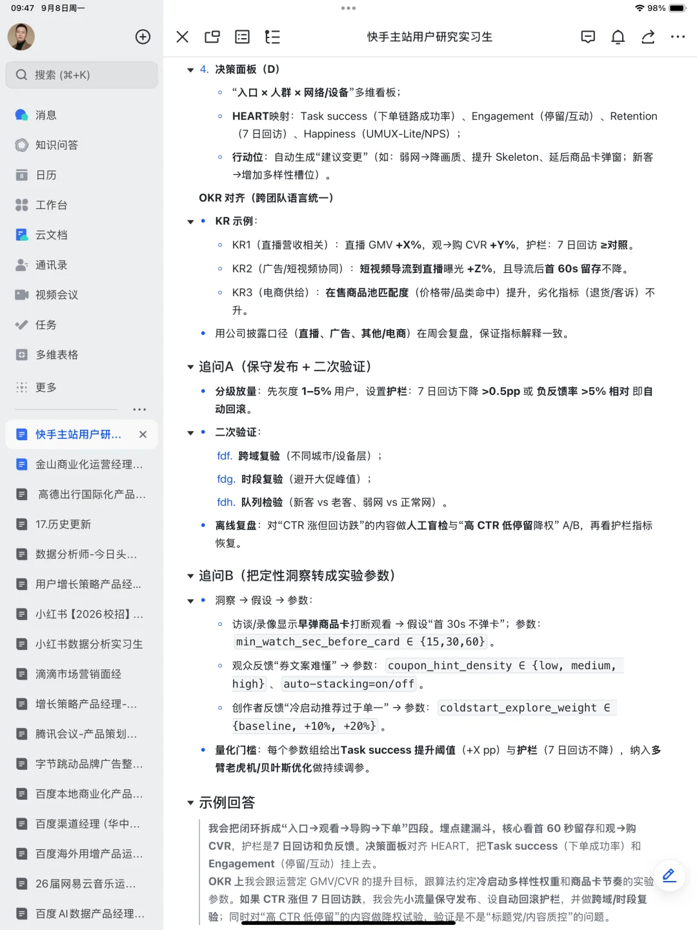The image size is (697, 930).
Task: Click the plus create button in sidebar
Action: click(143, 37)
